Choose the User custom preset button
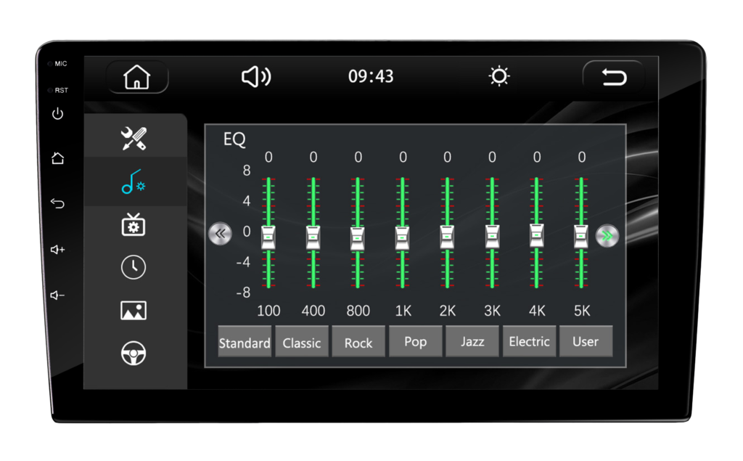Image resolution: width=743 pixels, height=461 pixels. click(x=586, y=341)
